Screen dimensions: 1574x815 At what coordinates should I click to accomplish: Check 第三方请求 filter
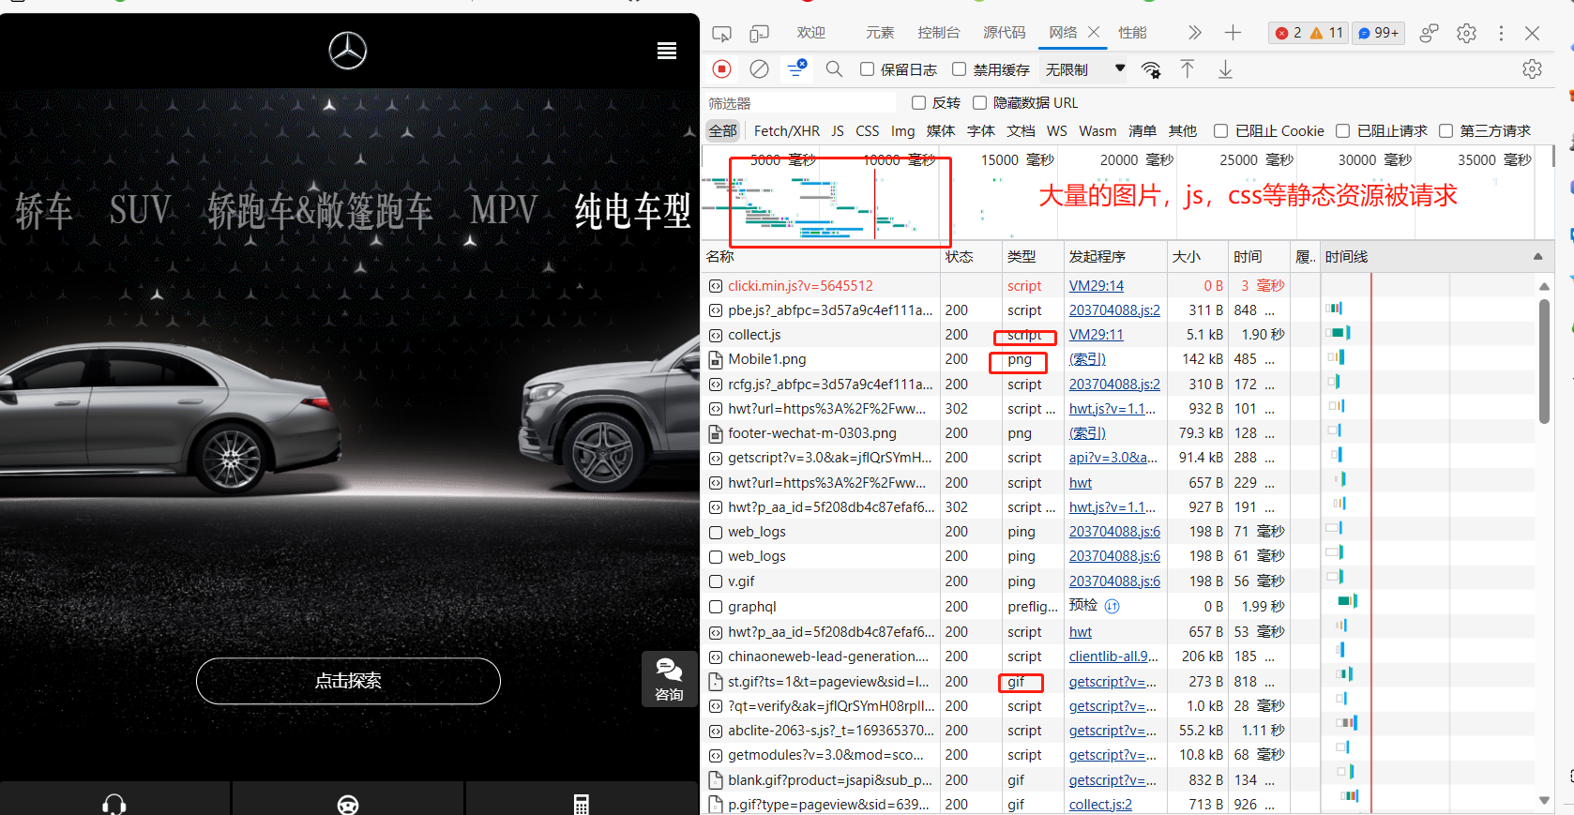[1445, 131]
